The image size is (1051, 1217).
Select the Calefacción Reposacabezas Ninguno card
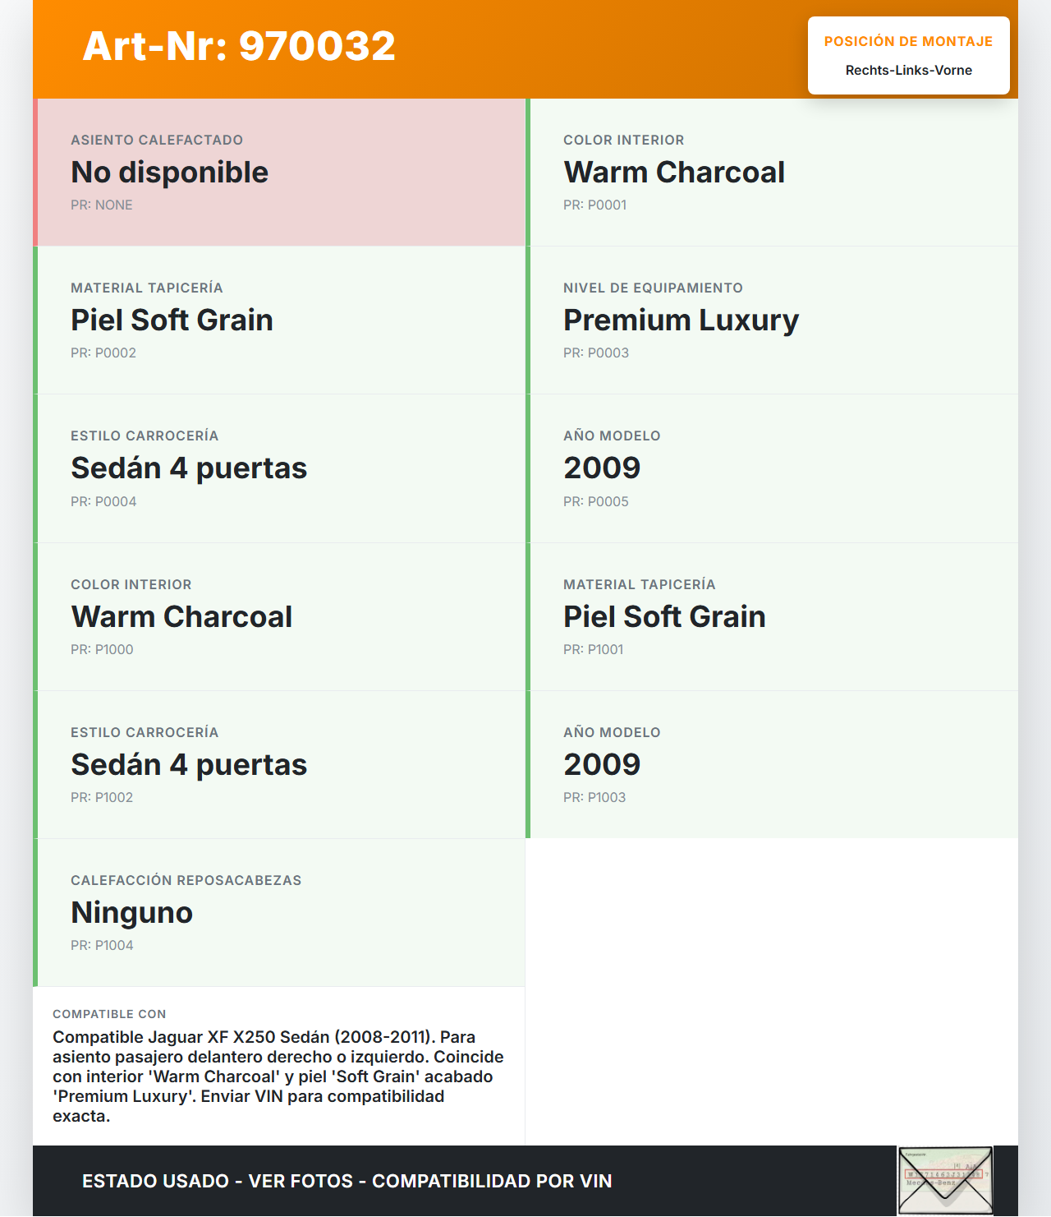click(280, 912)
